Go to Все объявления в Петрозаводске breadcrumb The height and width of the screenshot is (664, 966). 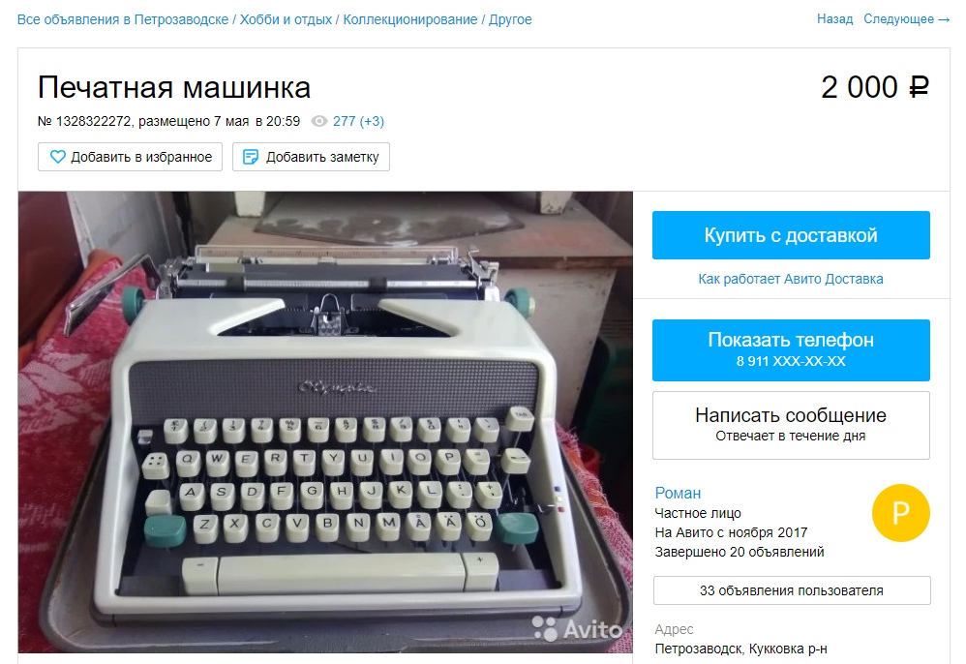point(123,19)
